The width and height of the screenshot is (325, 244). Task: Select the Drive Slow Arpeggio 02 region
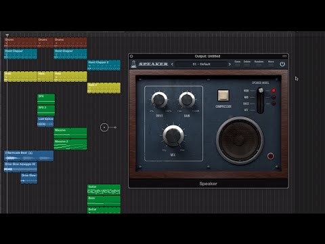pos(20,167)
